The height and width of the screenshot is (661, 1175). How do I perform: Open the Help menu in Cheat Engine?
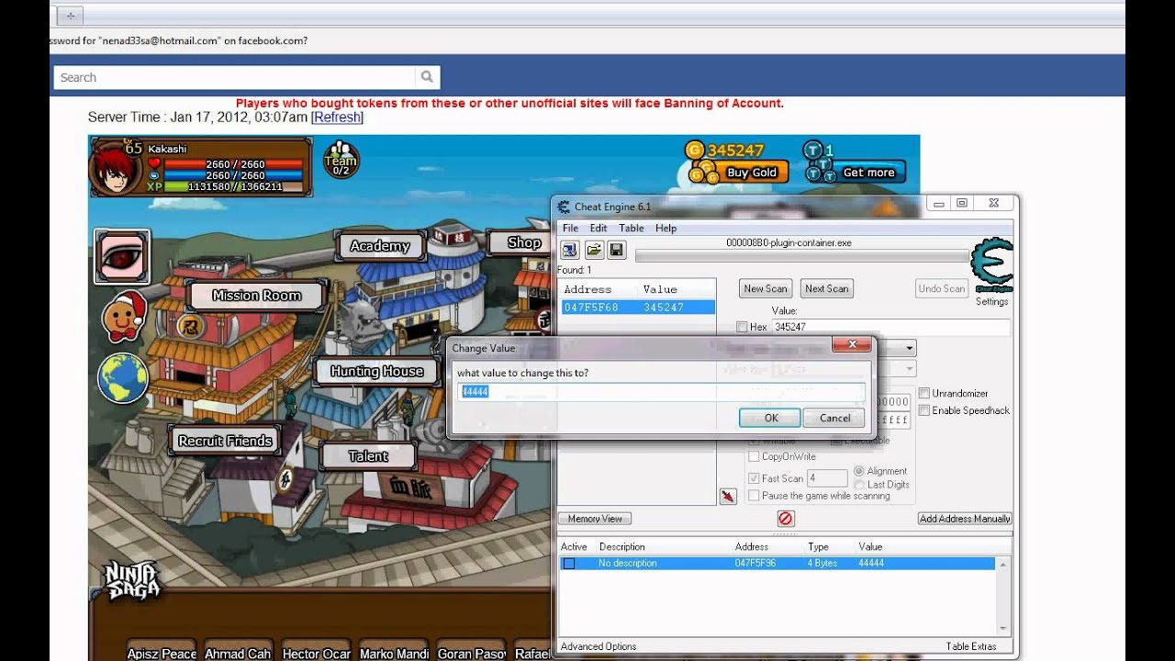point(666,228)
